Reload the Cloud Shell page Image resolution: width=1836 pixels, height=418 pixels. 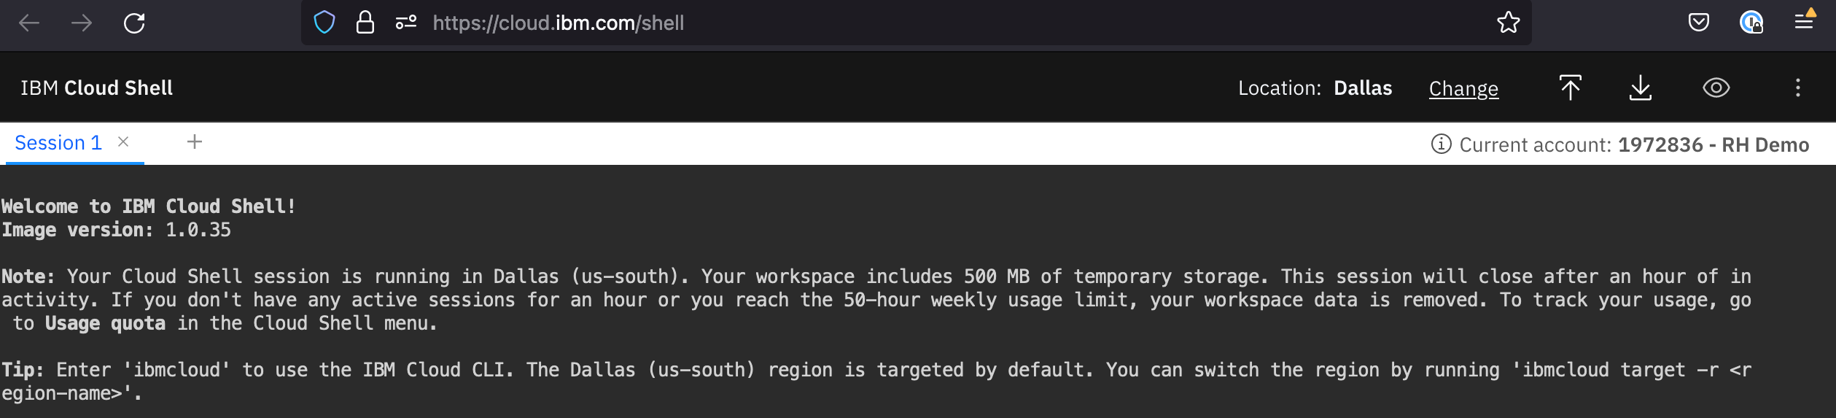(134, 23)
